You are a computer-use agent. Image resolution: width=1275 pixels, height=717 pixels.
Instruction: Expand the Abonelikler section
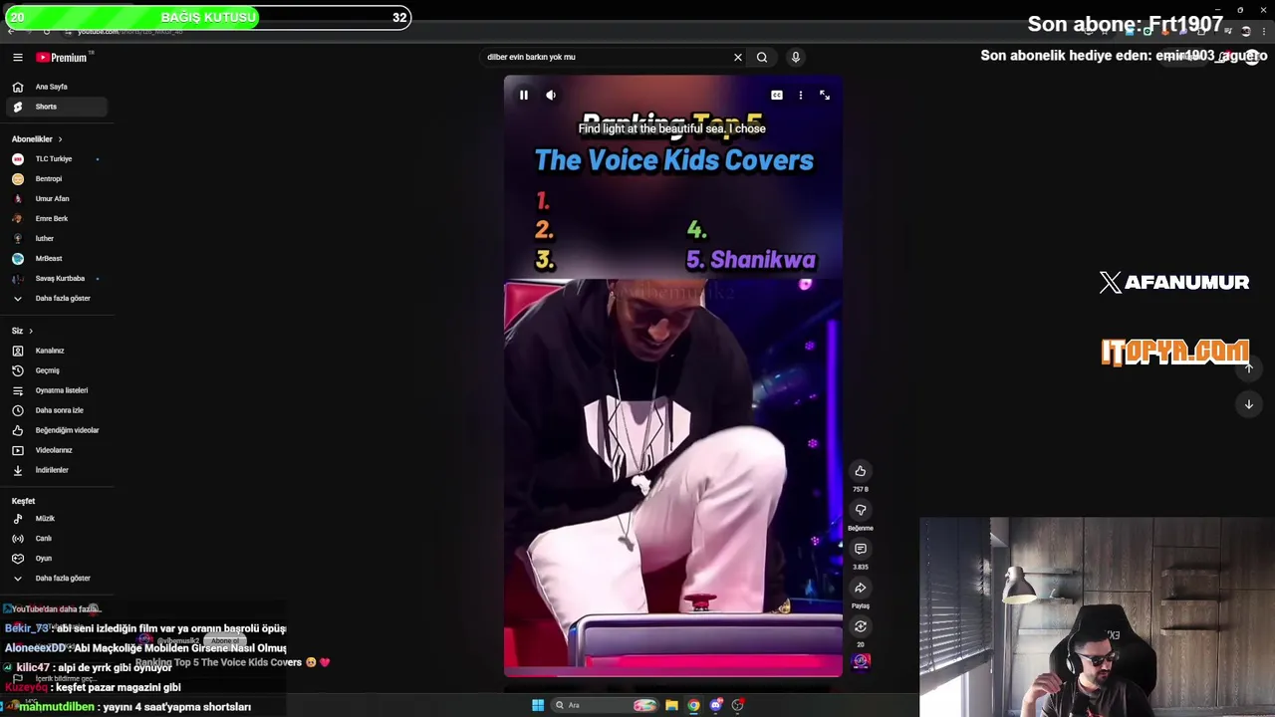tap(38, 139)
